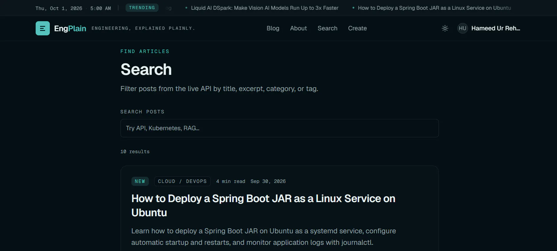
Task: Select the Search nav item
Action: click(327, 28)
